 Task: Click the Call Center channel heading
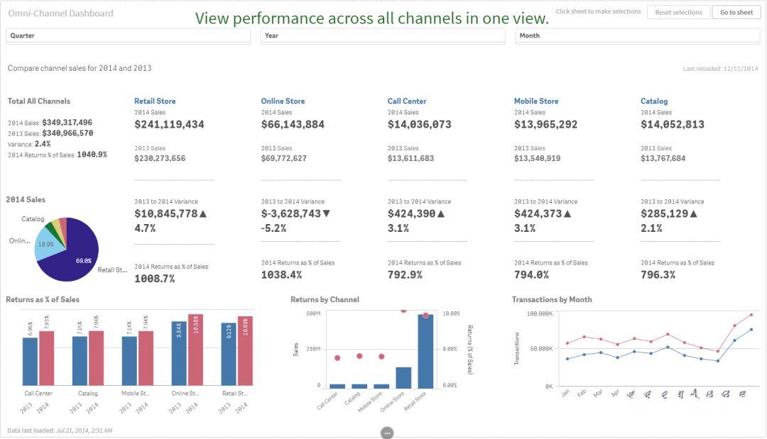click(x=407, y=101)
